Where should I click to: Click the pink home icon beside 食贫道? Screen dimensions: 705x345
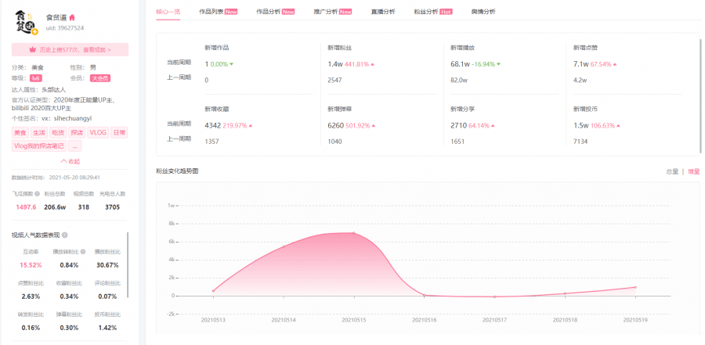pyautogui.click(x=72, y=17)
